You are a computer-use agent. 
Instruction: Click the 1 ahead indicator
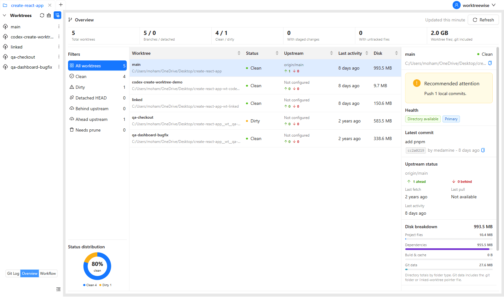[416, 182]
